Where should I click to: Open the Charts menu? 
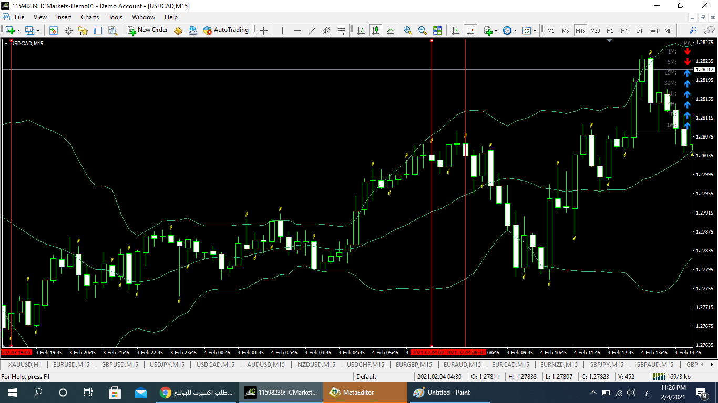coord(90,17)
